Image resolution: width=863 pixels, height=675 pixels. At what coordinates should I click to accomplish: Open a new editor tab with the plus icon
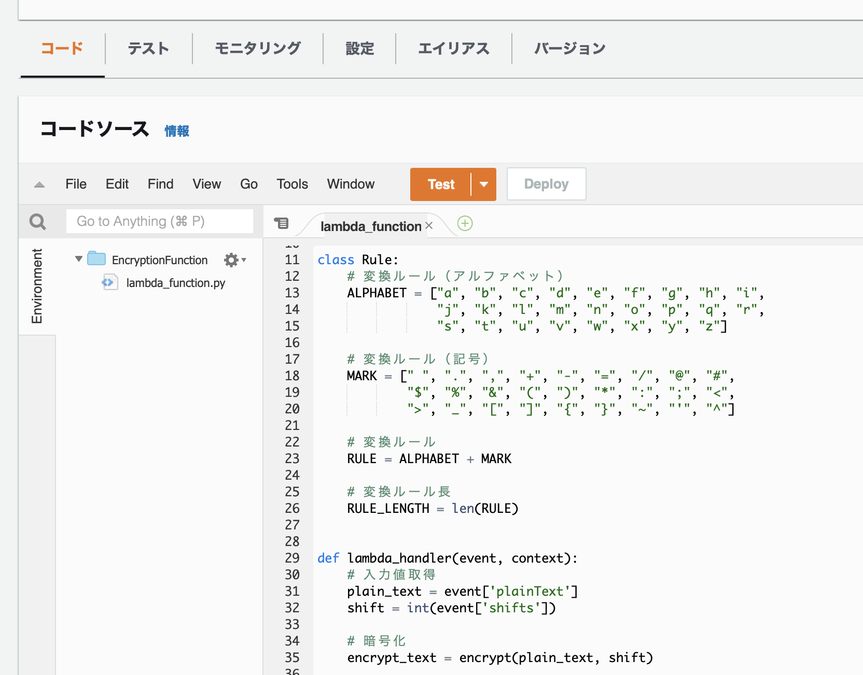tap(465, 224)
